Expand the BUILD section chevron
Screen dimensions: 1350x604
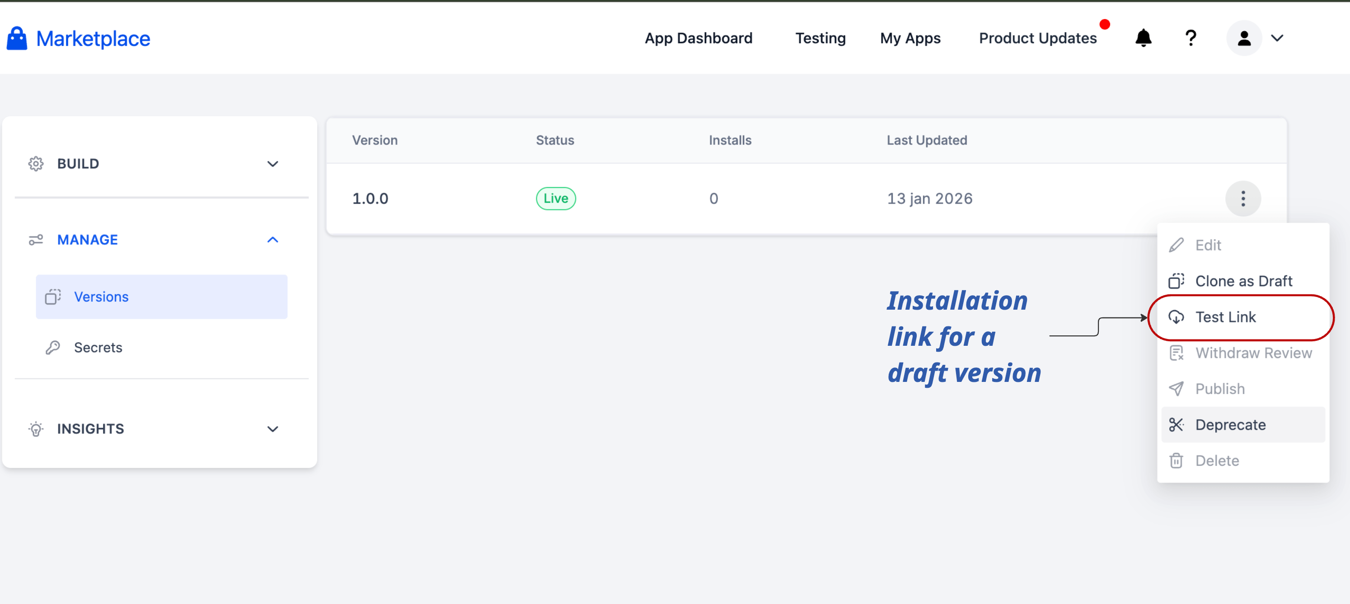[272, 164]
